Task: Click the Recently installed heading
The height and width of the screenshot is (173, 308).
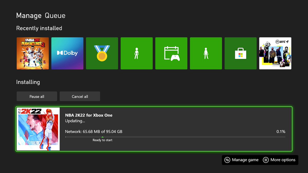Action: [39, 28]
